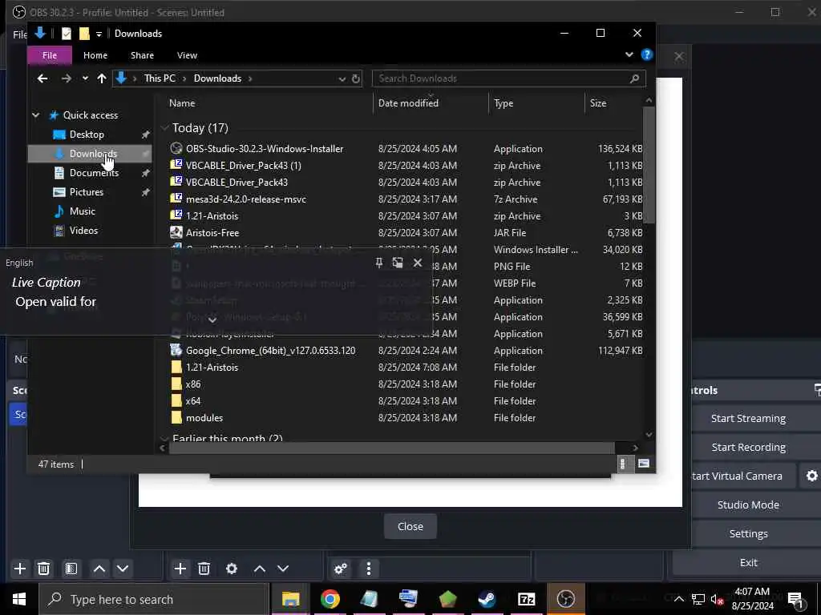Open the x86 folder
Viewport: 821px width, 615px height.
pyautogui.click(x=192, y=384)
